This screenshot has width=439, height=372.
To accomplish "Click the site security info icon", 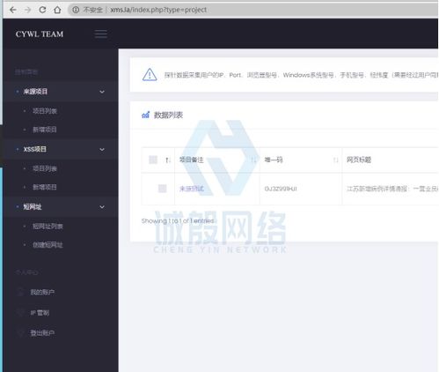I will pos(76,10).
